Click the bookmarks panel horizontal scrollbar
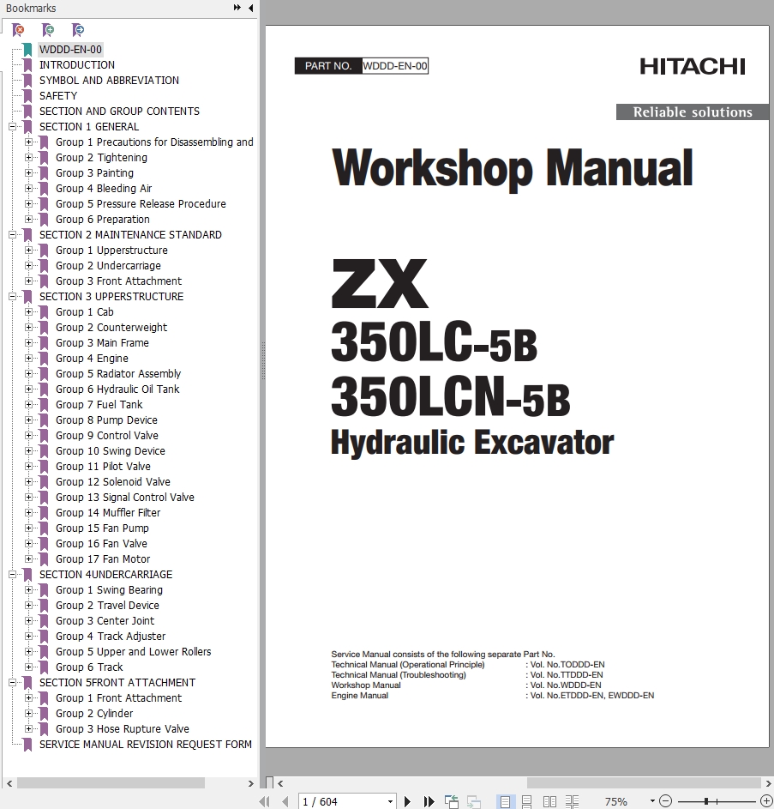Viewport: 774px width, 809px height. pos(111,783)
